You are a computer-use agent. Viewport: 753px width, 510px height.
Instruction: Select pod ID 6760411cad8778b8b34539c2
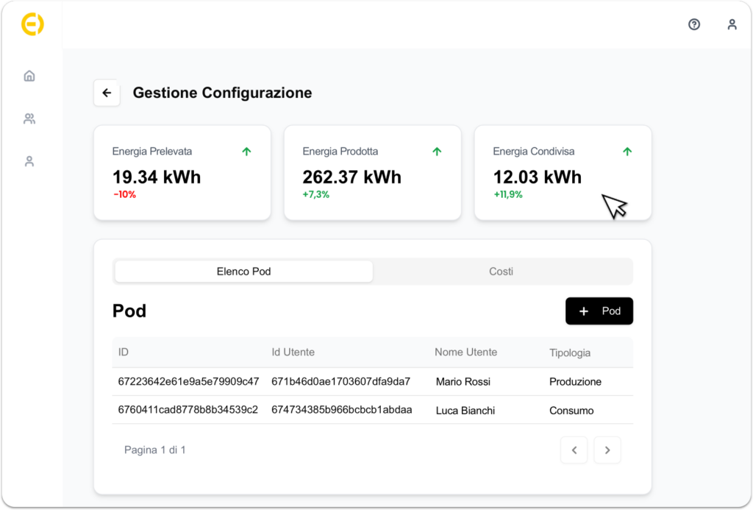click(x=188, y=409)
